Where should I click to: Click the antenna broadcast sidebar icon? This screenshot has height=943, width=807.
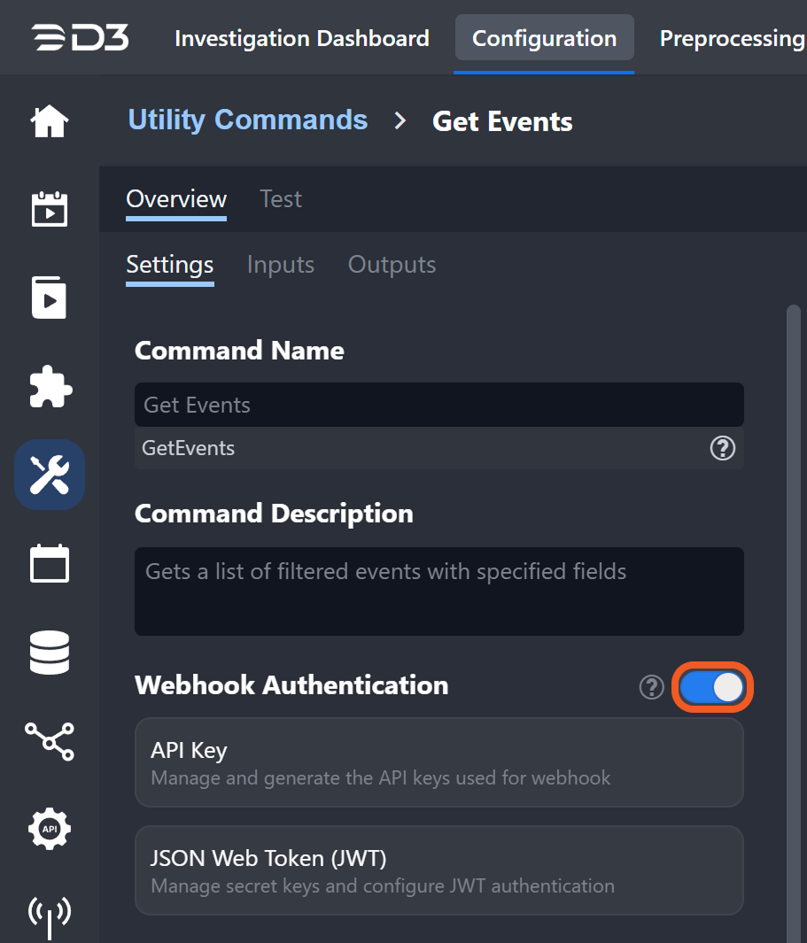tap(50, 914)
